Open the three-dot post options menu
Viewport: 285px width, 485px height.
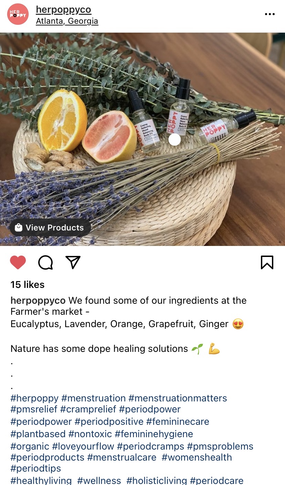point(270,14)
